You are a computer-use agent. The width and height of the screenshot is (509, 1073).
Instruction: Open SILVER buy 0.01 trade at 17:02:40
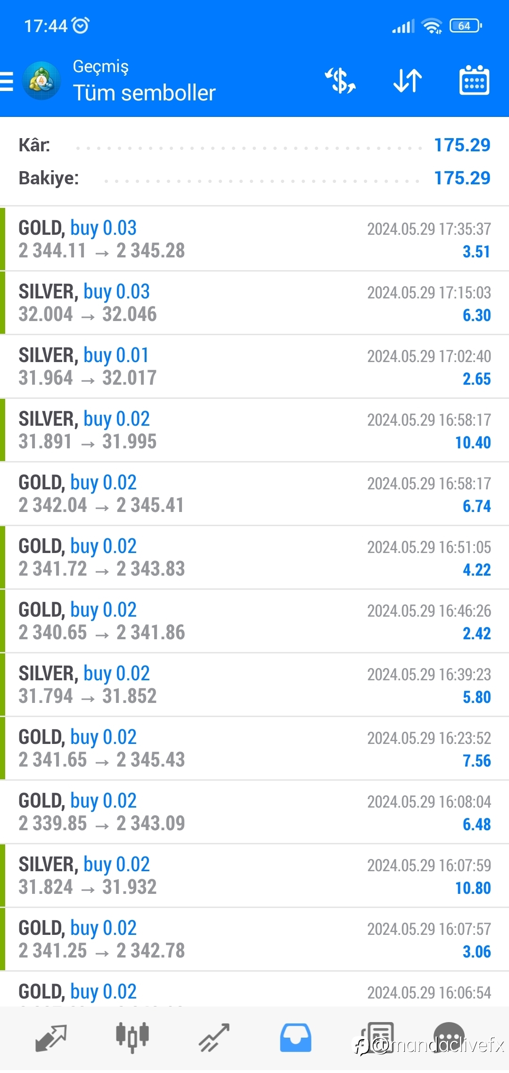[254, 367]
